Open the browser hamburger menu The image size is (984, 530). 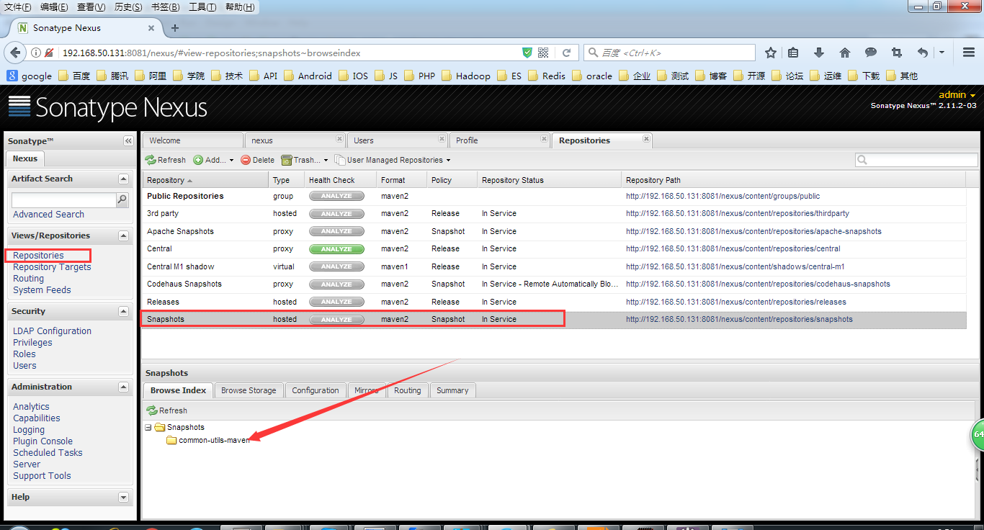click(x=969, y=53)
